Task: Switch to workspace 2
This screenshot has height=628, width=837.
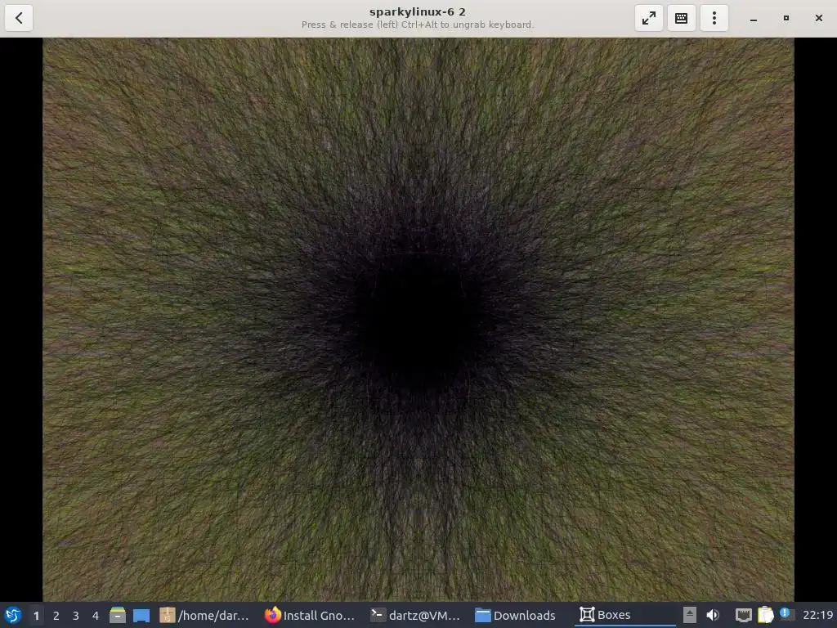Action: (x=56, y=616)
